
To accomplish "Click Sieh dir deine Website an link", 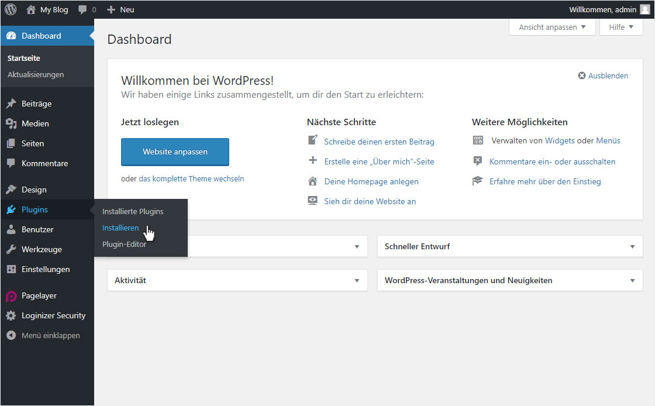I will tap(370, 201).
